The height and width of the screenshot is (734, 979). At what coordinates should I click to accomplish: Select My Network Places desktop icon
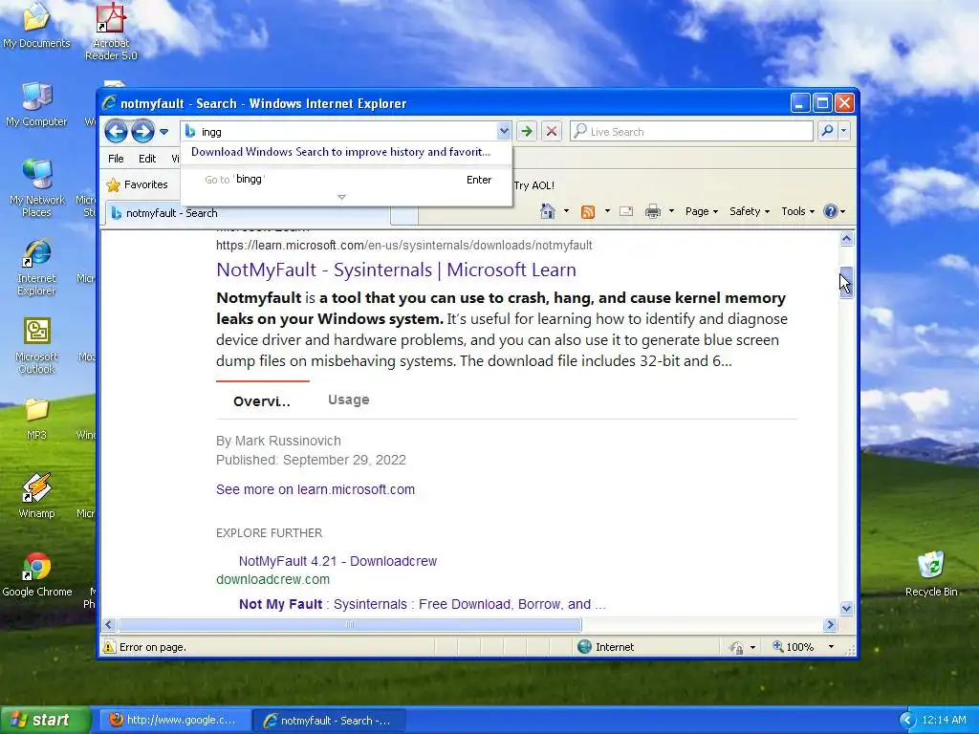point(37,188)
